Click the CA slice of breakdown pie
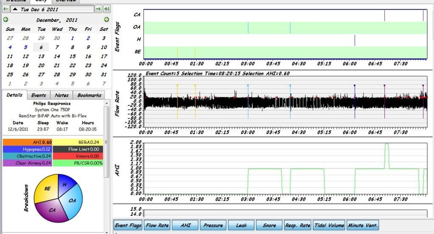Image resolution: width=434 pixels, height=234 pixels. (x=52, y=210)
